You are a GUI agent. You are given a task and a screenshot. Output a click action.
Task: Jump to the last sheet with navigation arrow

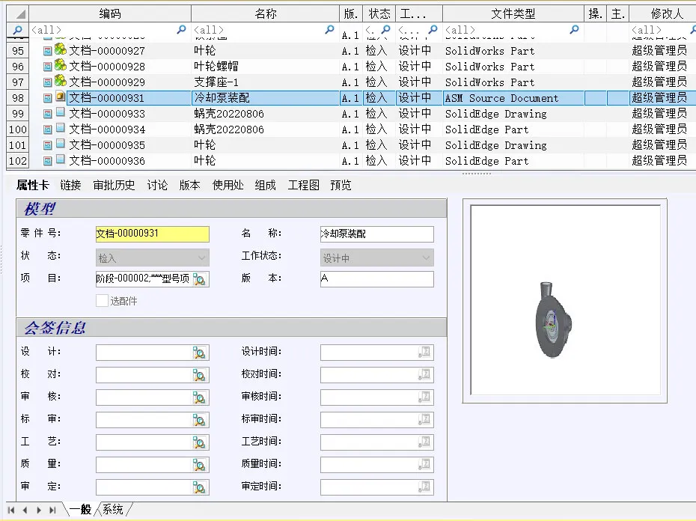(52, 510)
